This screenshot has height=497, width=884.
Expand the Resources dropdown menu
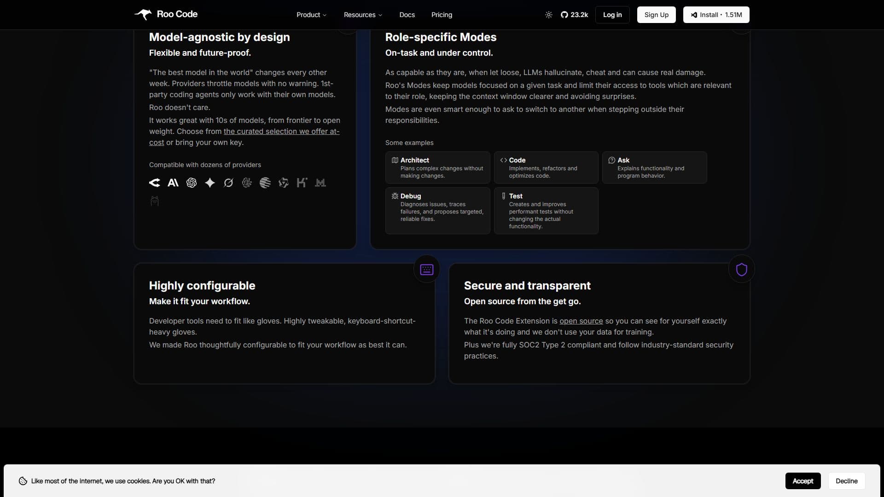pos(363,15)
